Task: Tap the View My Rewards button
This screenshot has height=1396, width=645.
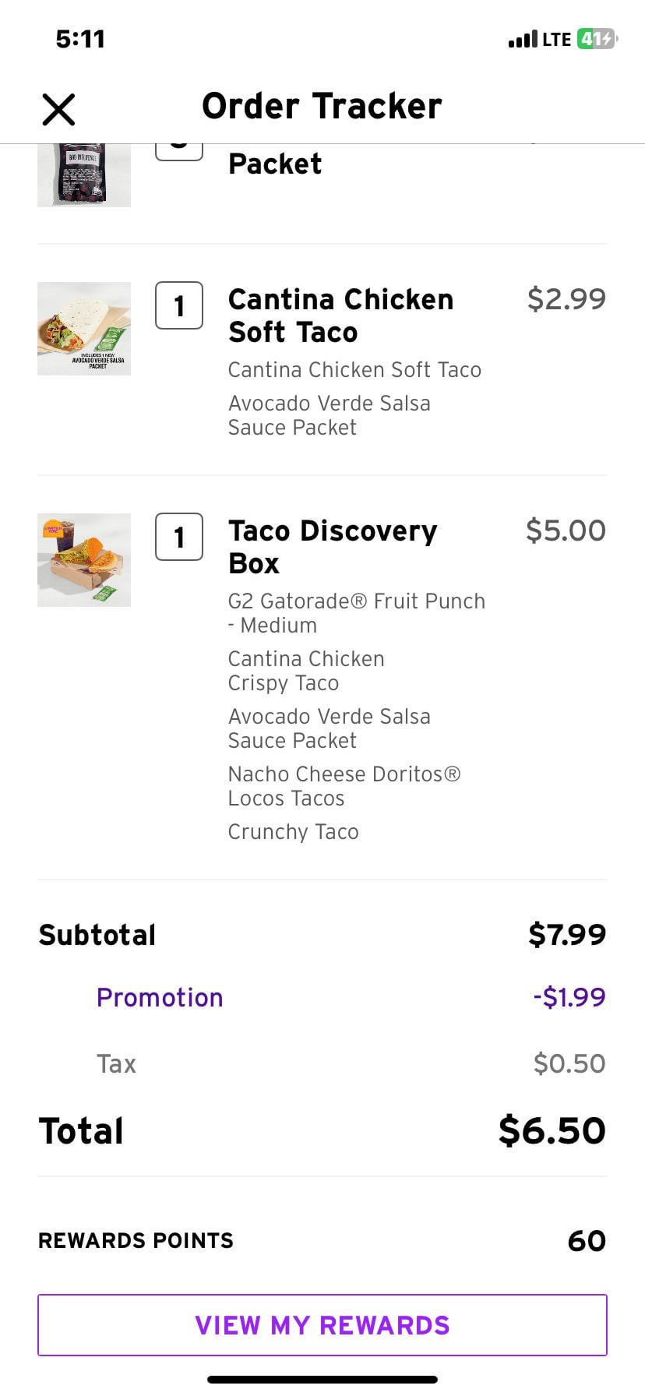Action: point(322,1325)
